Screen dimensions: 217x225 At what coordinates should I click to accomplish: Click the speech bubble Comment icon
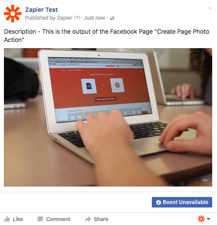pyautogui.click(x=40, y=219)
